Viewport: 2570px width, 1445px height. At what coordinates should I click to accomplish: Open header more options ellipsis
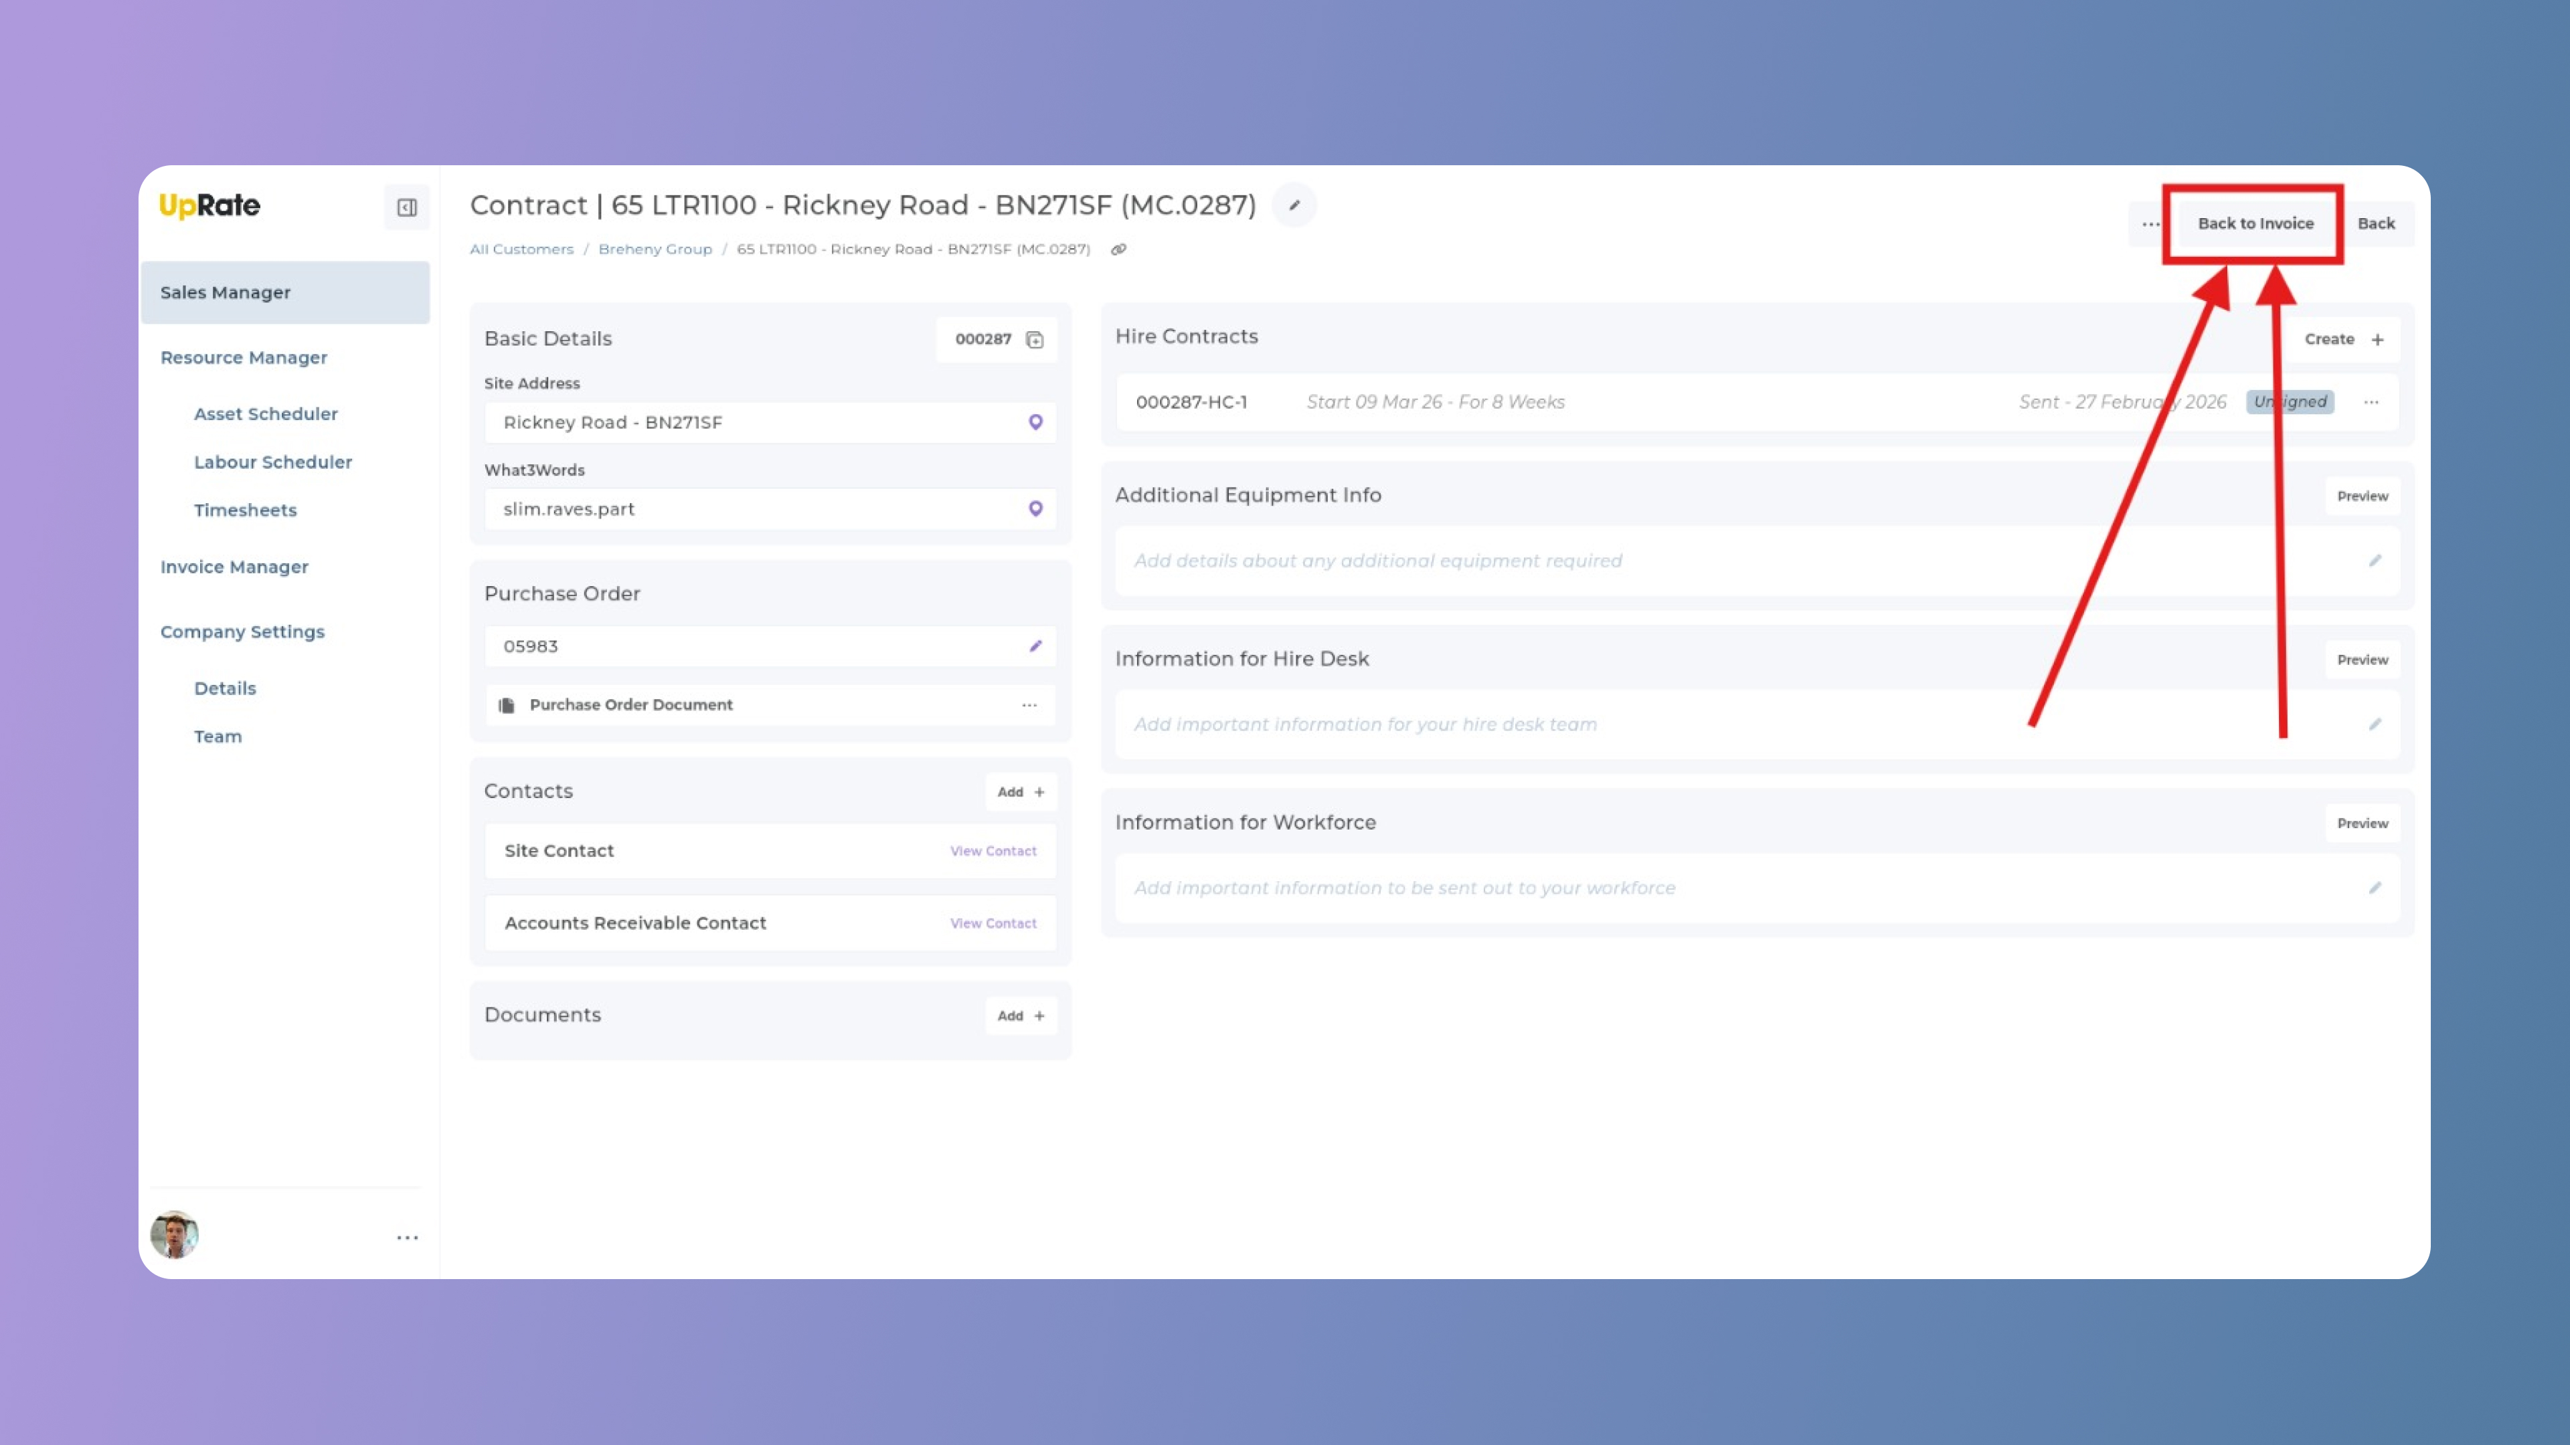point(2150,223)
